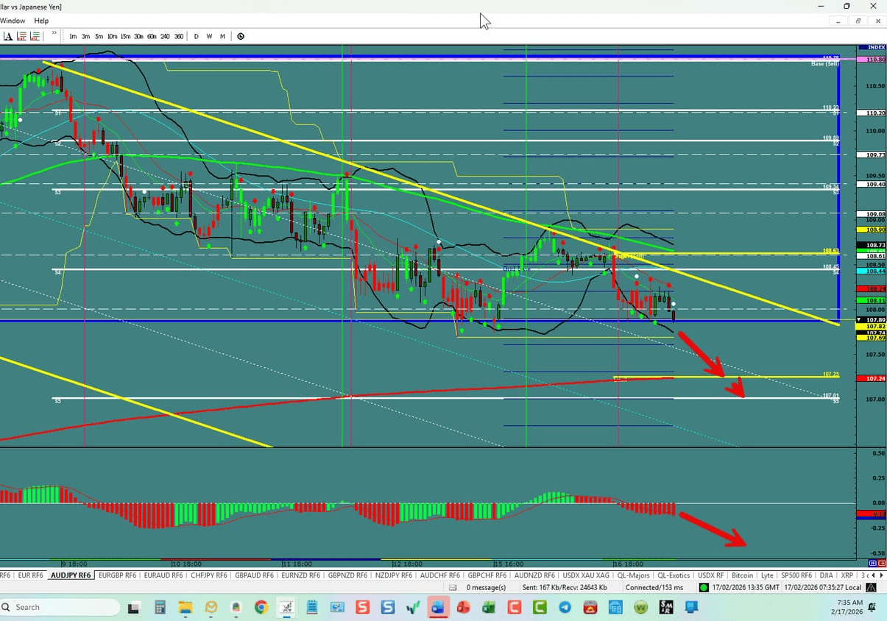Open the session clock icon on toolbar
887x621 pixels.
(241, 35)
